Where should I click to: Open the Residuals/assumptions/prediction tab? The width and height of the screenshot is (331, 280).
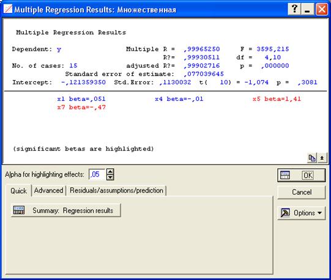116,190
